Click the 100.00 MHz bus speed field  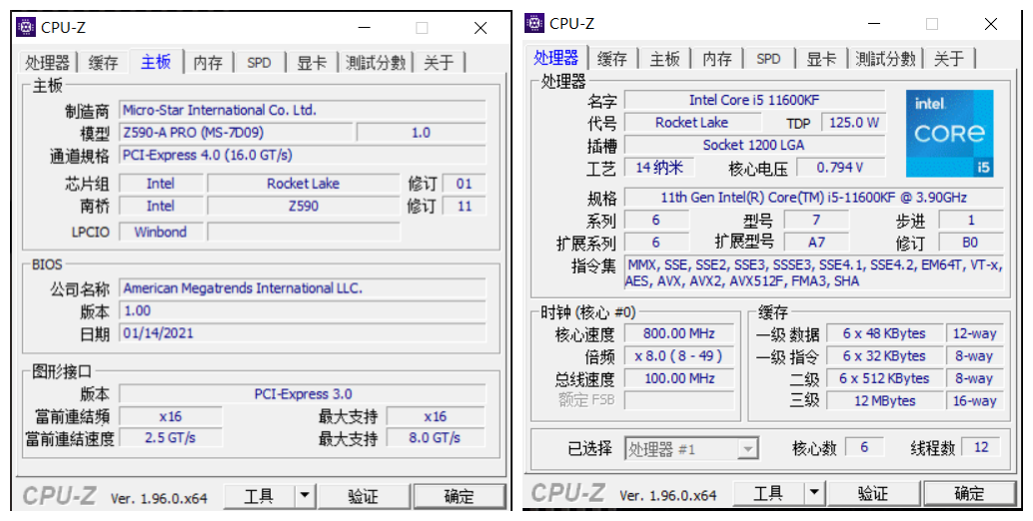pos(679,378)
